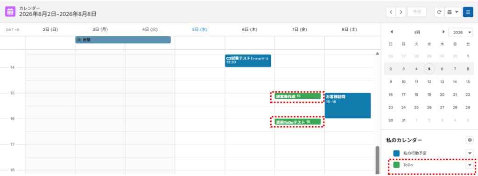Open the 出張 all-day event
The height and width of the screenshot is (176, 478).
click(x=123, y=40)
